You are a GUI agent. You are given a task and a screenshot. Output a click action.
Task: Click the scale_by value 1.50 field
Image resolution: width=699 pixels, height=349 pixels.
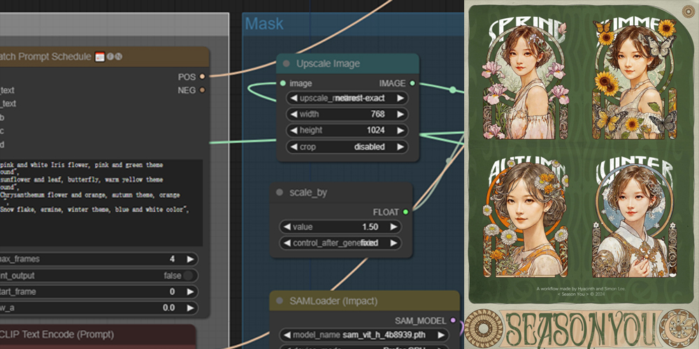[x=340, y=227]
